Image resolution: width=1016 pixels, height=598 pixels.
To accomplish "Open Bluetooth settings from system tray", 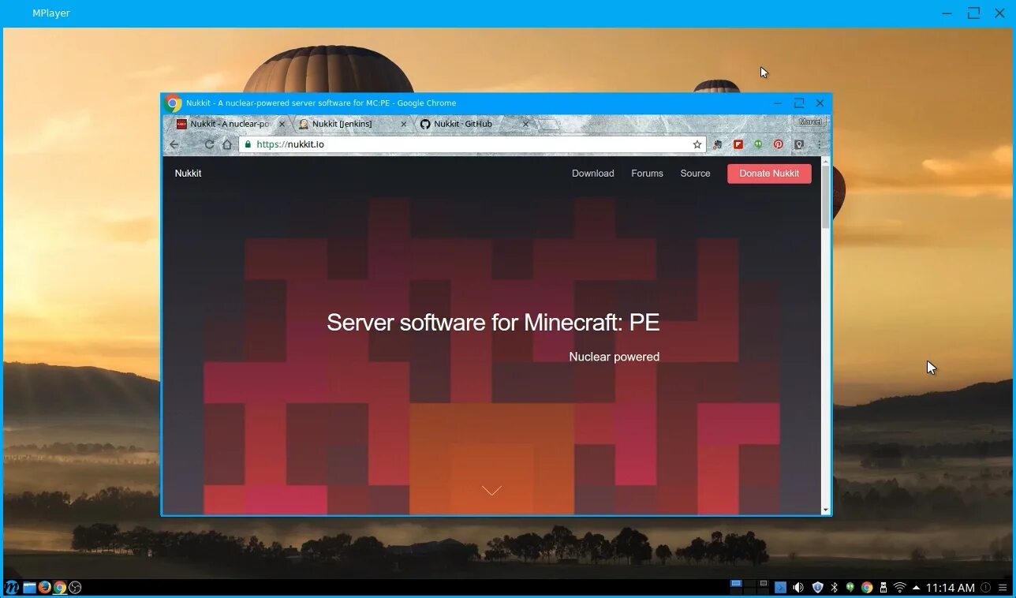I will point(834,587).
